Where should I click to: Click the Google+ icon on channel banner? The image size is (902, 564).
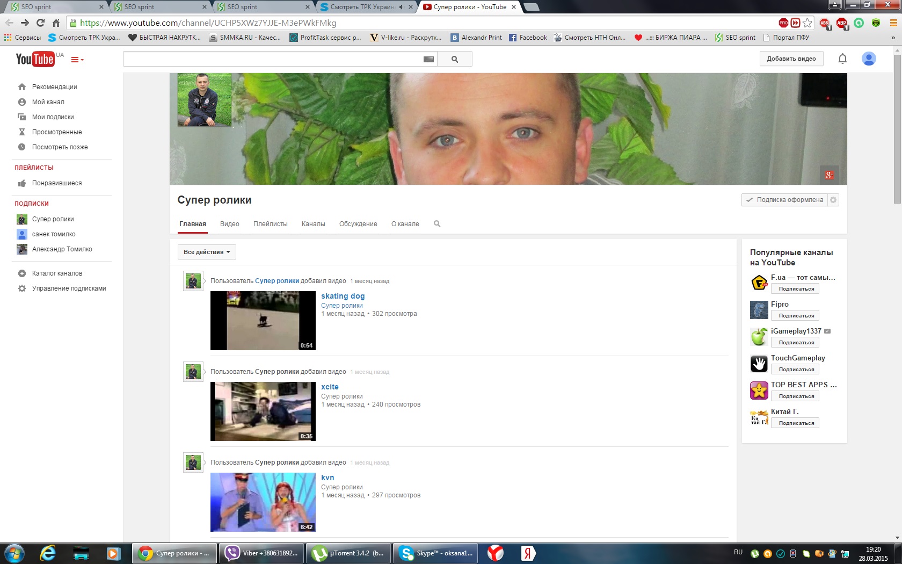(x=830, y=175)
